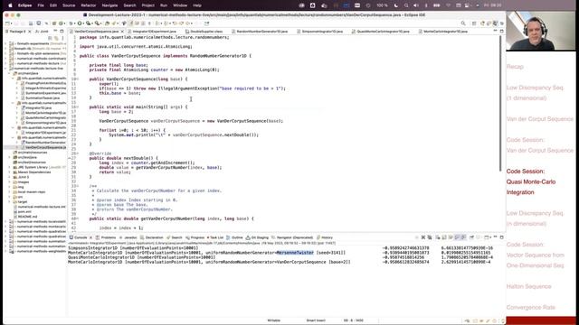Open the Git Staging view tab
The height and width of the screenshot is (325, 579).
point(257,237)
